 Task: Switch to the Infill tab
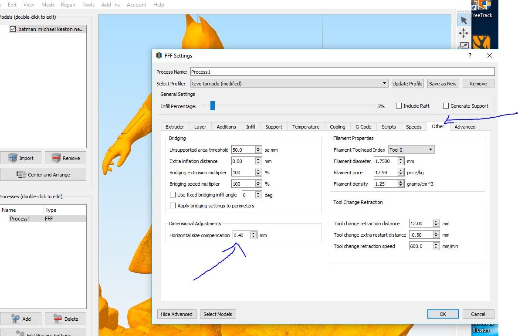(x=251, y=127)
